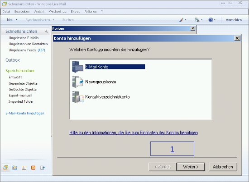
Task: Click the menus layout toolbar icon
Action: pyautogui.click(x=197, y=20)
